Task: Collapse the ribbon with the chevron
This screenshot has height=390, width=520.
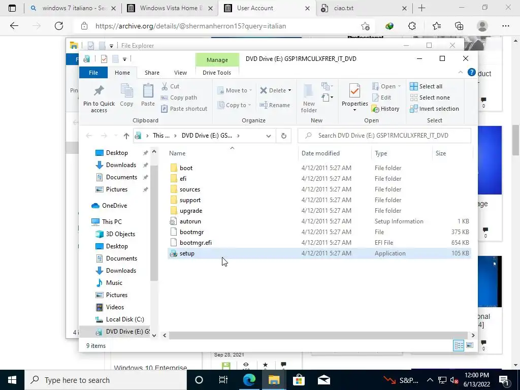Action: pos(460,72)
